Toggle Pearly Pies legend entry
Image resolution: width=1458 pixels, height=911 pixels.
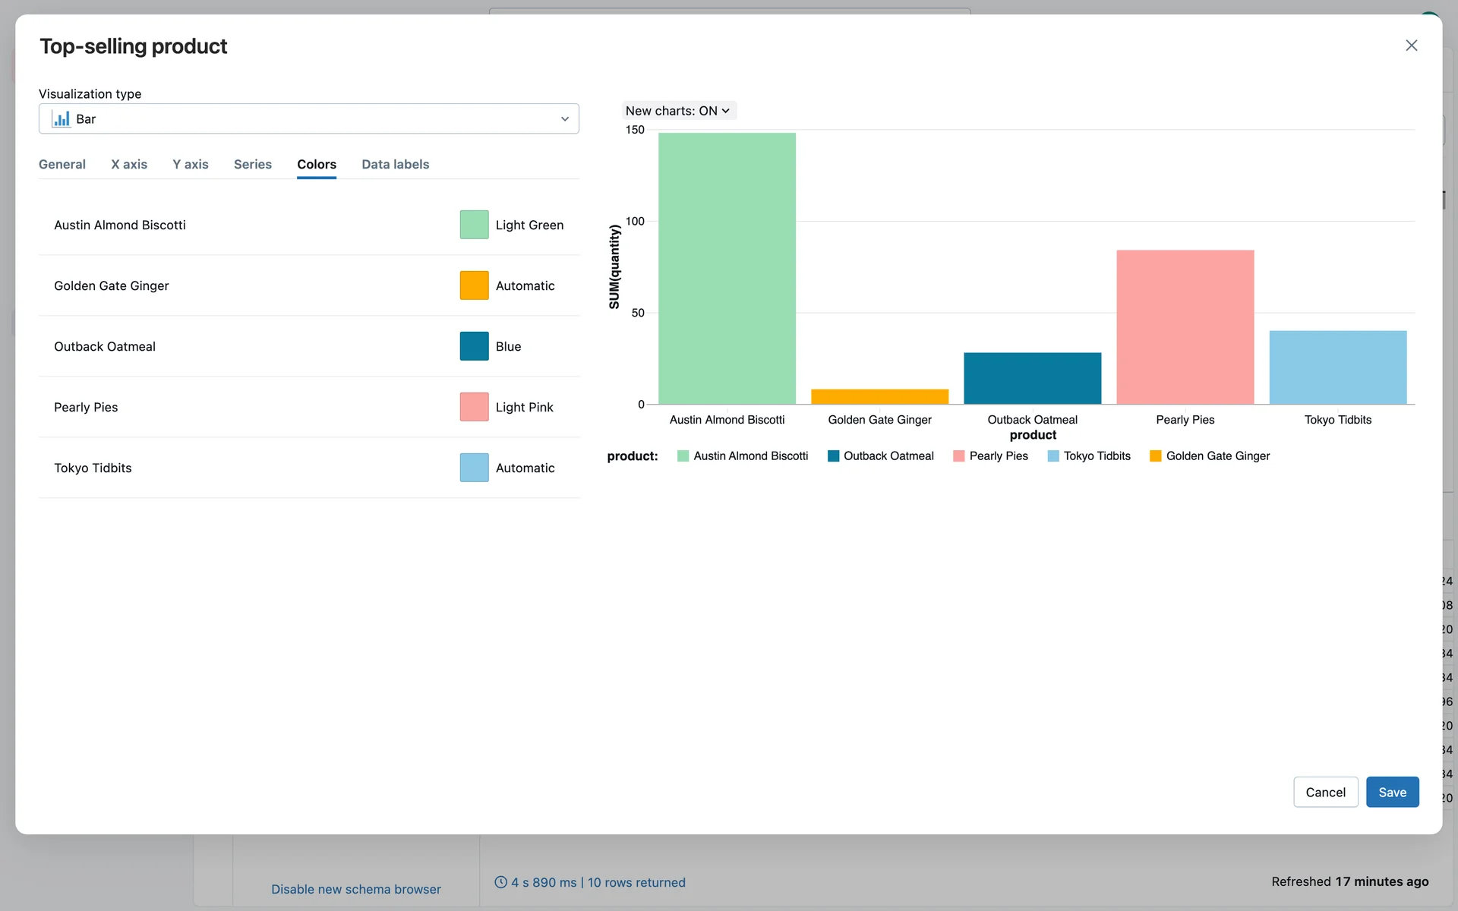click(x=998, y=456)
